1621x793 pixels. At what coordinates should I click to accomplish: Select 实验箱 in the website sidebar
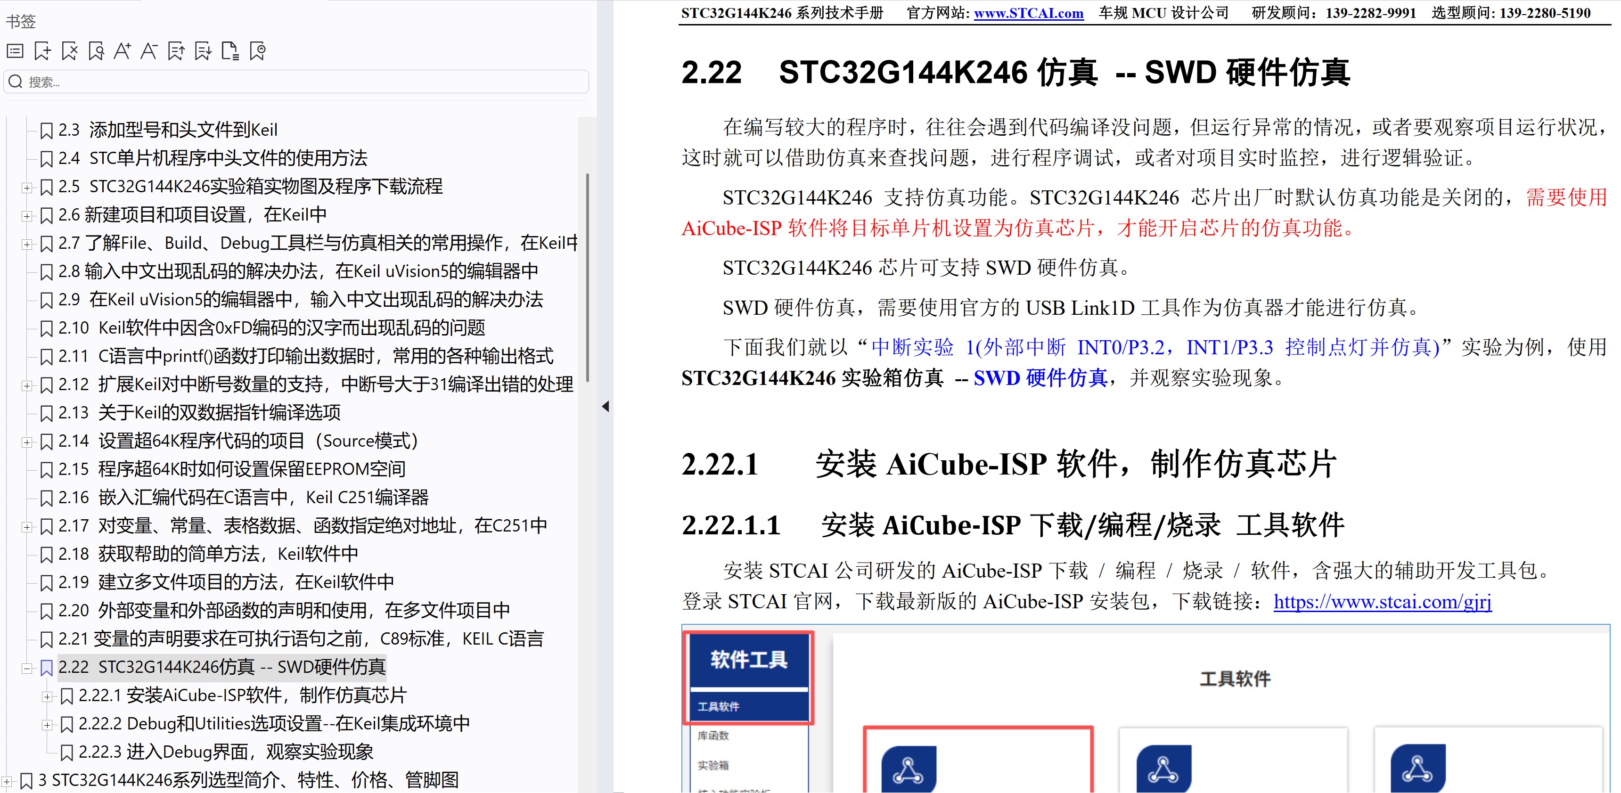(x=713, y=765)
